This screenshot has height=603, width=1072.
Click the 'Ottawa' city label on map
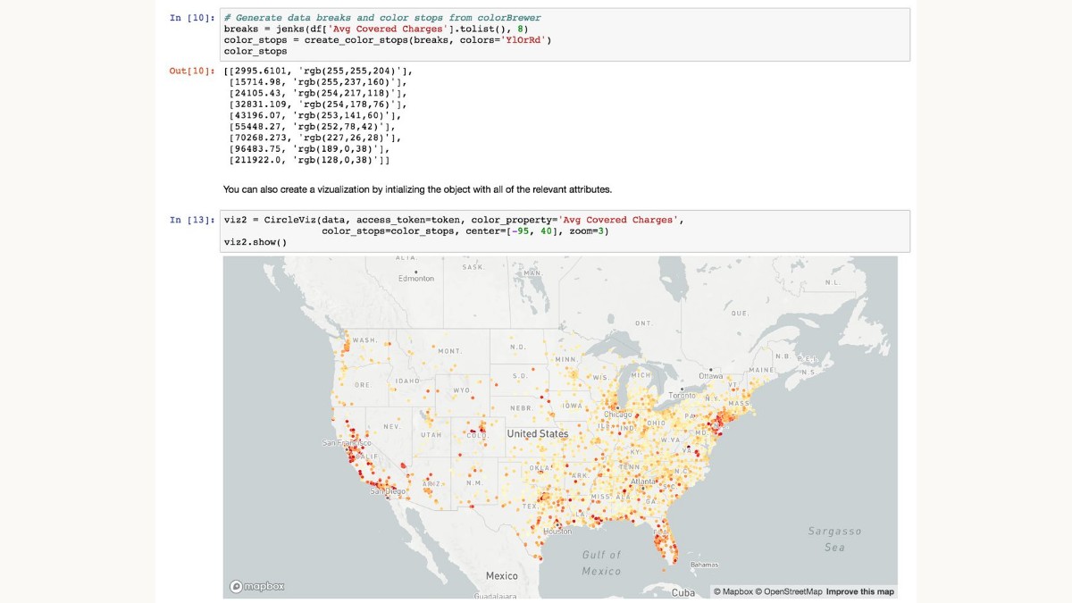710,376
